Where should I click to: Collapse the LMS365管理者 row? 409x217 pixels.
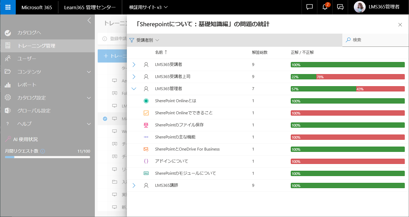click(x=134, y=89)
